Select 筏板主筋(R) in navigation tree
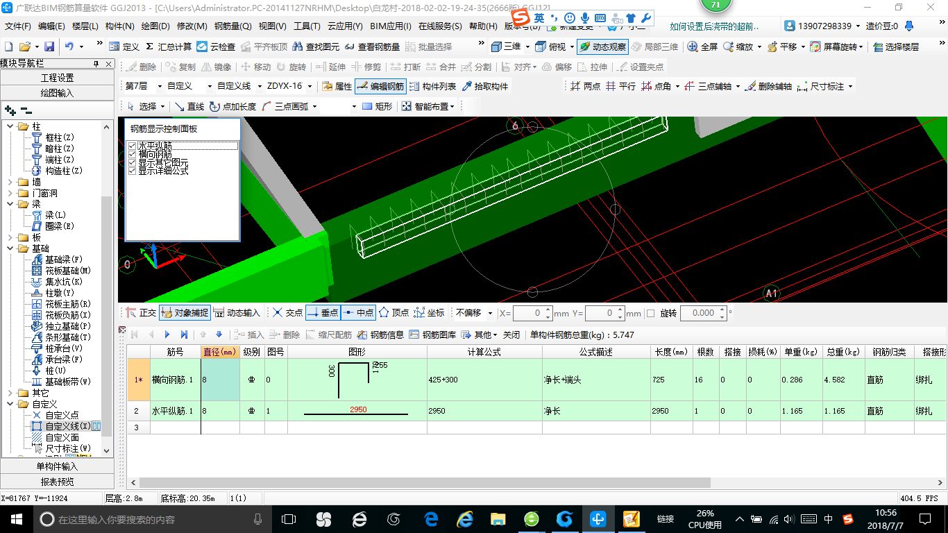The image size is (948, 533). (x=60, y=304)
